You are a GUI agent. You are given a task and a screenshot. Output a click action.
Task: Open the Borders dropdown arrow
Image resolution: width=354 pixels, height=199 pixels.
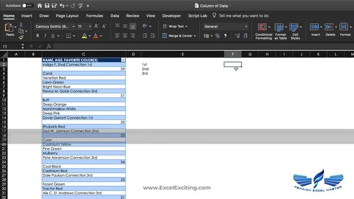[74, 36]
